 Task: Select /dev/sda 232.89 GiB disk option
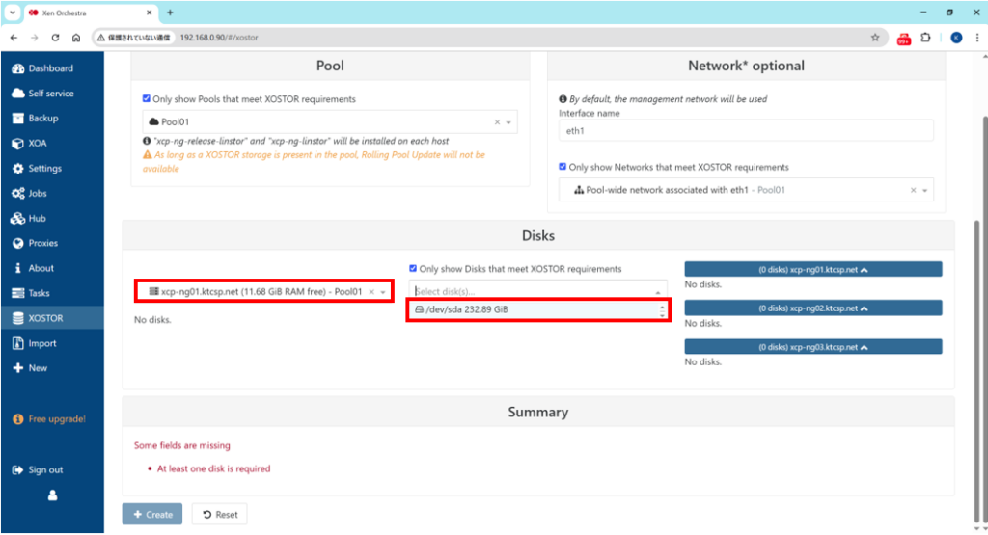536,309
